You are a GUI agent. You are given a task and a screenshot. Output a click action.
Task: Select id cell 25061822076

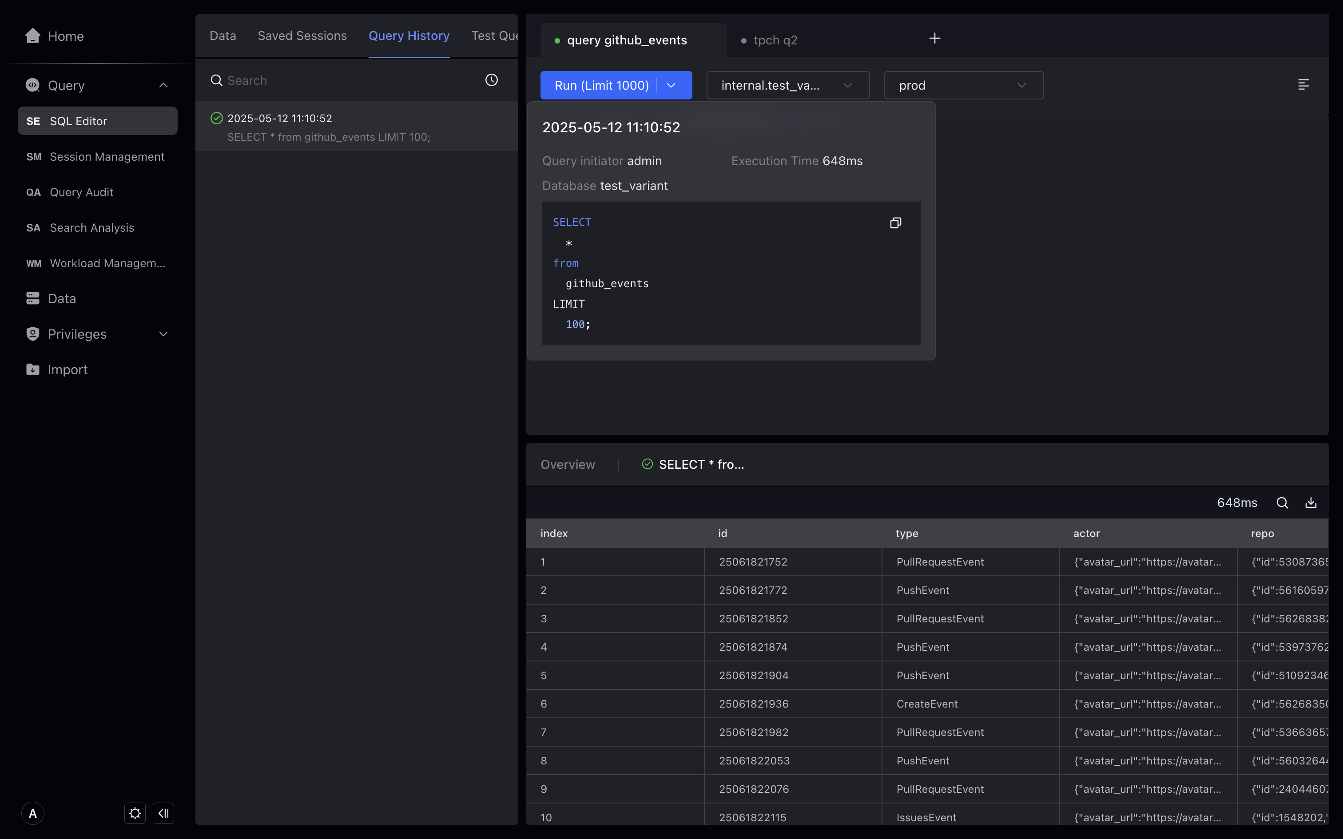coord(792,788)
